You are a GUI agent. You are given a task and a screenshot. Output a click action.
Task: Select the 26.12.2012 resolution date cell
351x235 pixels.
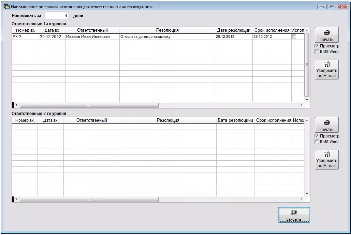point(234,37)
